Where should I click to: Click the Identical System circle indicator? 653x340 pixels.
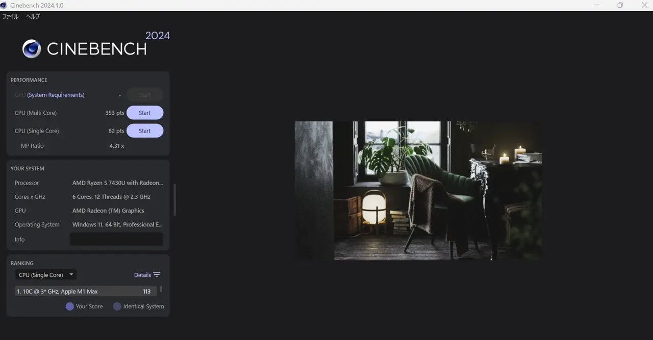point(117,306)
